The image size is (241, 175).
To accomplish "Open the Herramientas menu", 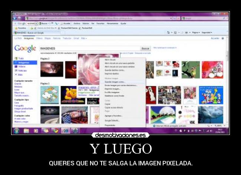I will click(112, 23).
